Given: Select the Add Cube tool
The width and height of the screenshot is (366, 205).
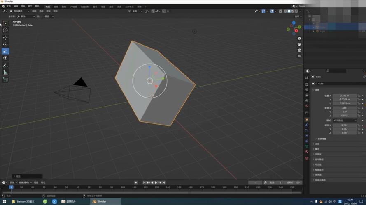Looking at the screenshot, I should pyautogui.click(x=5, y=80).
